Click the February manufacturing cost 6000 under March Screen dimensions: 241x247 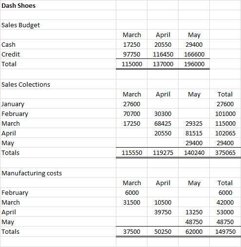[x=131, y=192]
